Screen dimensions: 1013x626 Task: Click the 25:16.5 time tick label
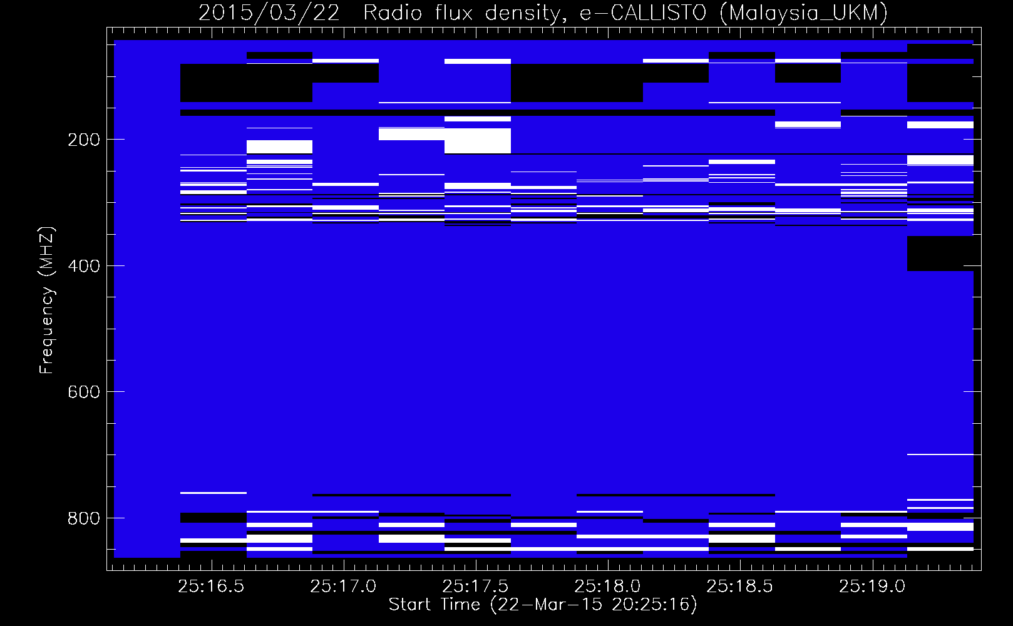click(x=211, y=587)
